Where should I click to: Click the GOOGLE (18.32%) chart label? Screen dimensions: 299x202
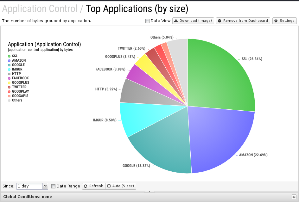[x=136, y=166]
